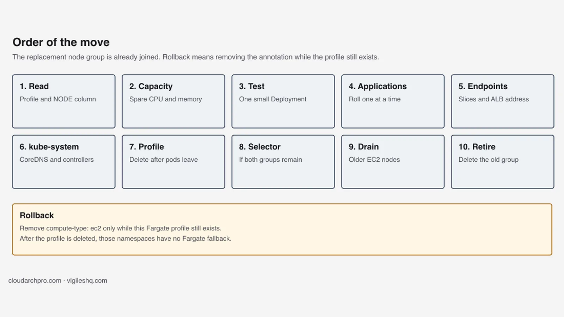This screenshot has height=317, width=564.
Task: Select the "9. Drain" step card
Action: 393,162
